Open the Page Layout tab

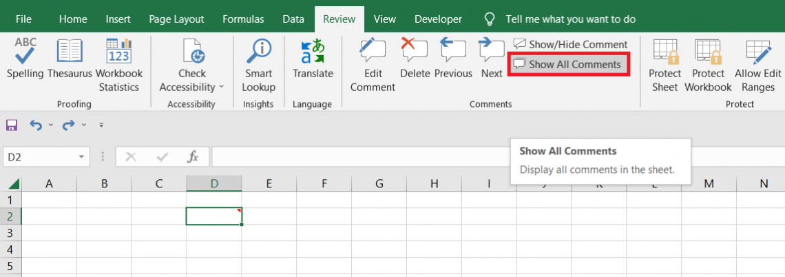click(x=176, y=19)
